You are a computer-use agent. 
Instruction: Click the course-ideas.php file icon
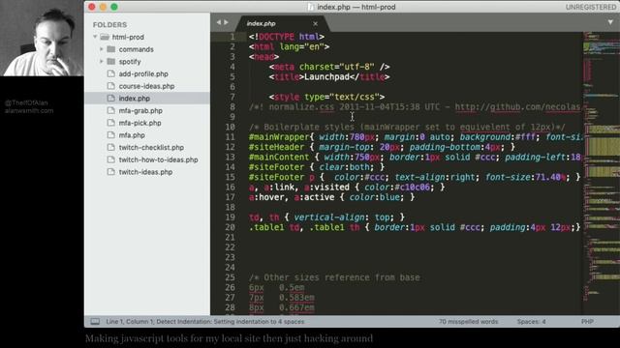tap(111, 86)
